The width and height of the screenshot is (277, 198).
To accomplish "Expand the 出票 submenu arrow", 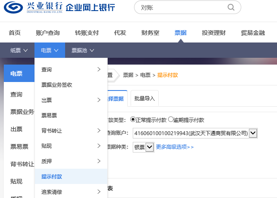I will pyautogui.click(x=99, y=100).
